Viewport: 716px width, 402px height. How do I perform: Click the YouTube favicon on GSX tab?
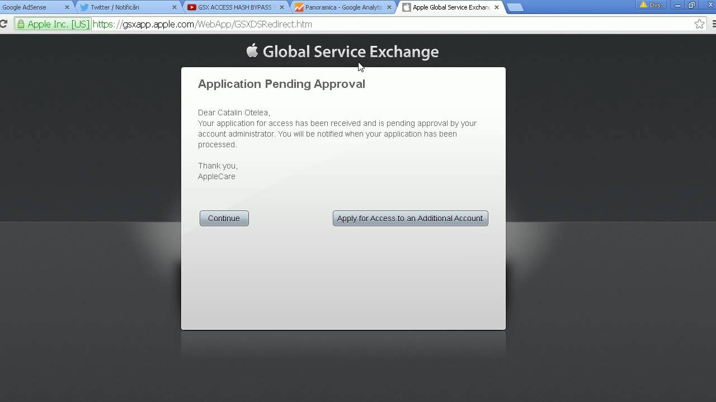pos(192,7)
